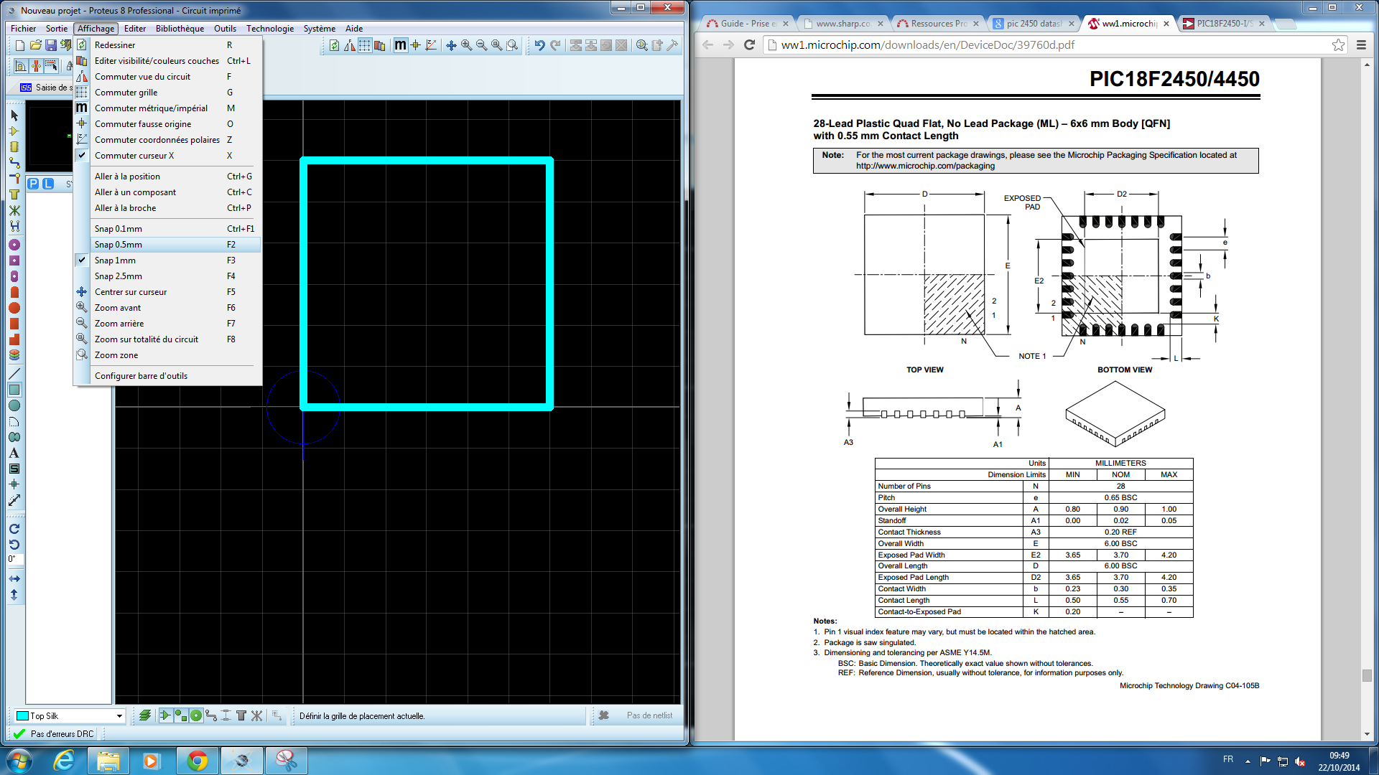Toggle false origin toolbar button
Screen dimensions: 1379x775
[x=415, y=45]
